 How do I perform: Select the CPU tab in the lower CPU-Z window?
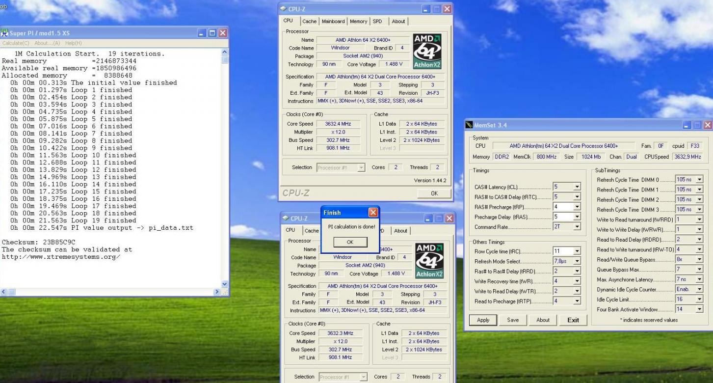click(x=290, y=230)
